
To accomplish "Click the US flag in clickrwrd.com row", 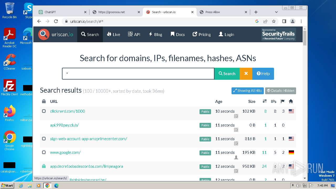I will (291, 111).
